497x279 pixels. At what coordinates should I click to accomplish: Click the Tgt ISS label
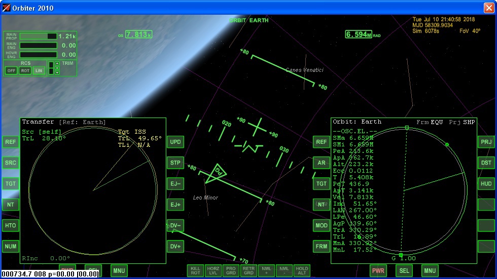tap(132, 132)
